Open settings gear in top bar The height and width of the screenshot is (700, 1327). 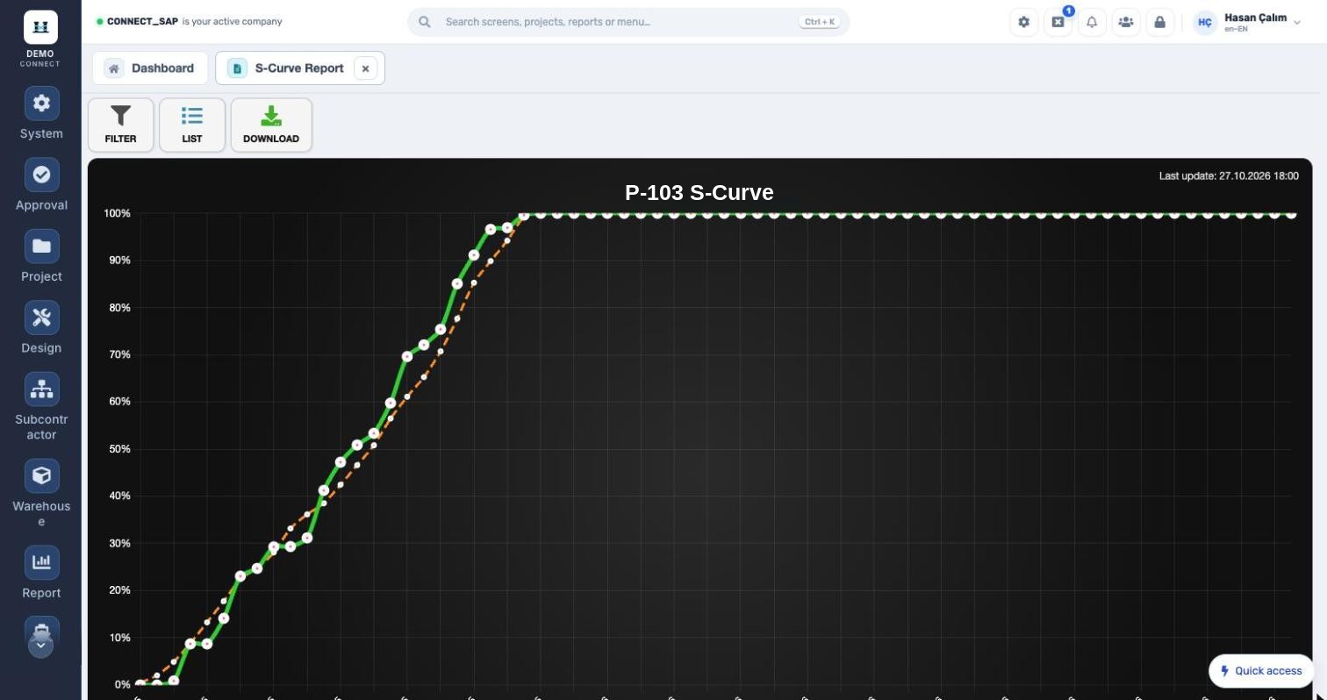[x=1024, y=23]
